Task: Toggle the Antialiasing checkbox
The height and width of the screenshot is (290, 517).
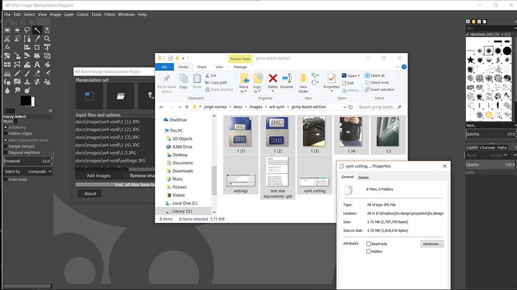Action: pos(5,127)
